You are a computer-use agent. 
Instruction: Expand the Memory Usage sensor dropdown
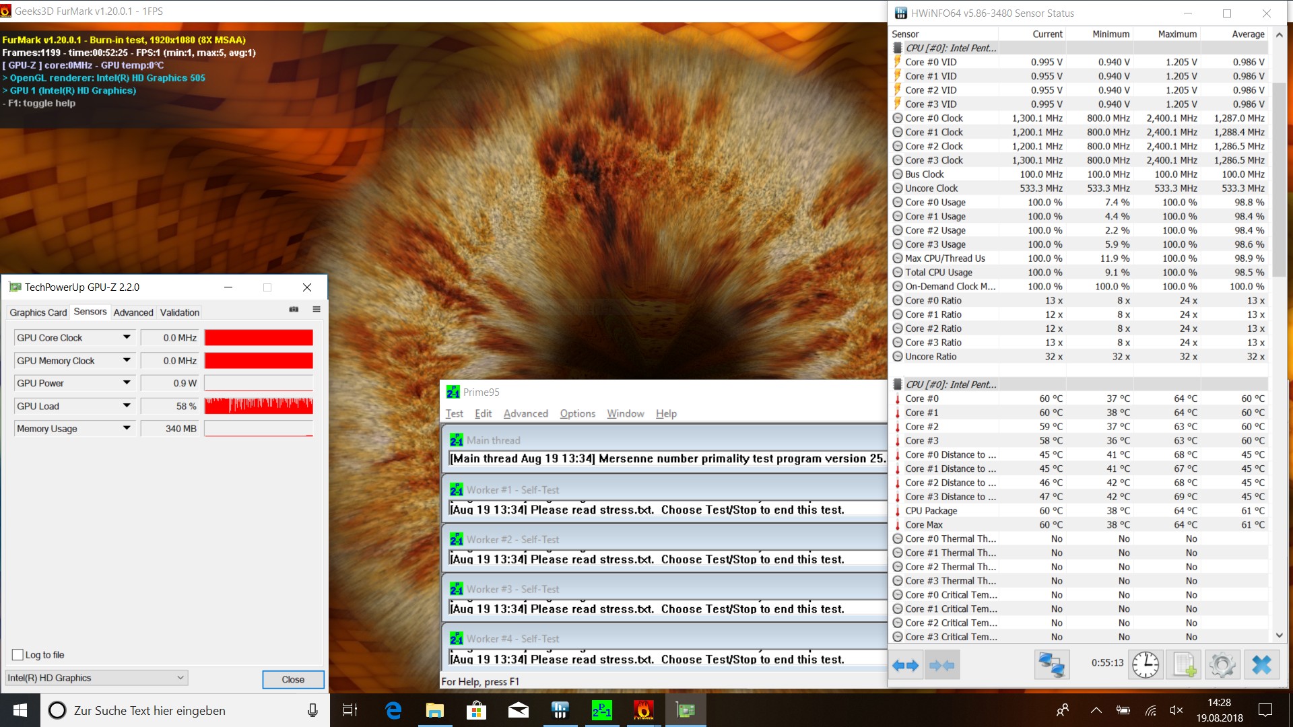pos(127,428)
